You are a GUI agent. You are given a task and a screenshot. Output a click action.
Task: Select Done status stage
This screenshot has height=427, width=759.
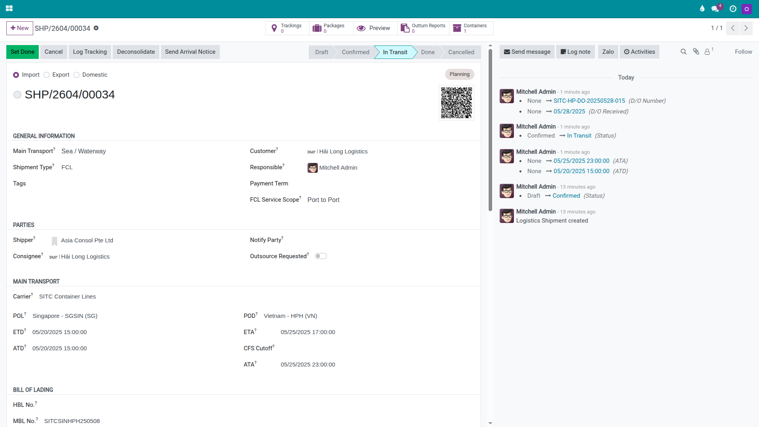click(x=428, y=52)
